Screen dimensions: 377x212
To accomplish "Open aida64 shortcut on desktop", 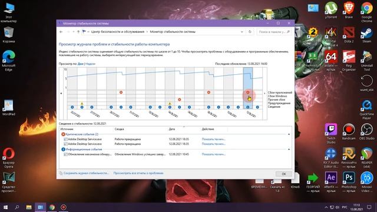I will 331,61.
